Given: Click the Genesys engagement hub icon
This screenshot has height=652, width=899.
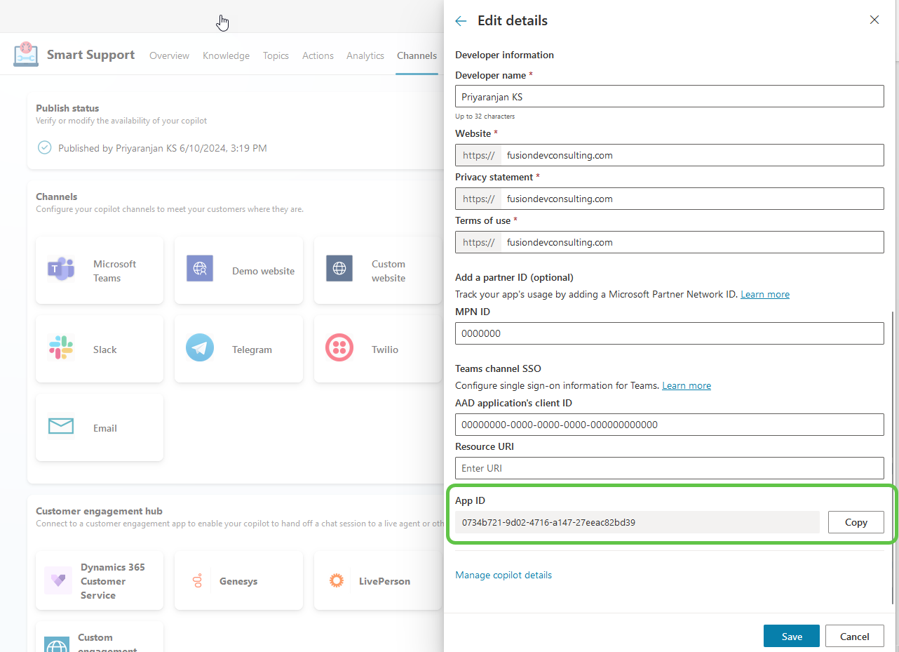Looking at the screenshot, I should click(x=197, y=580).
